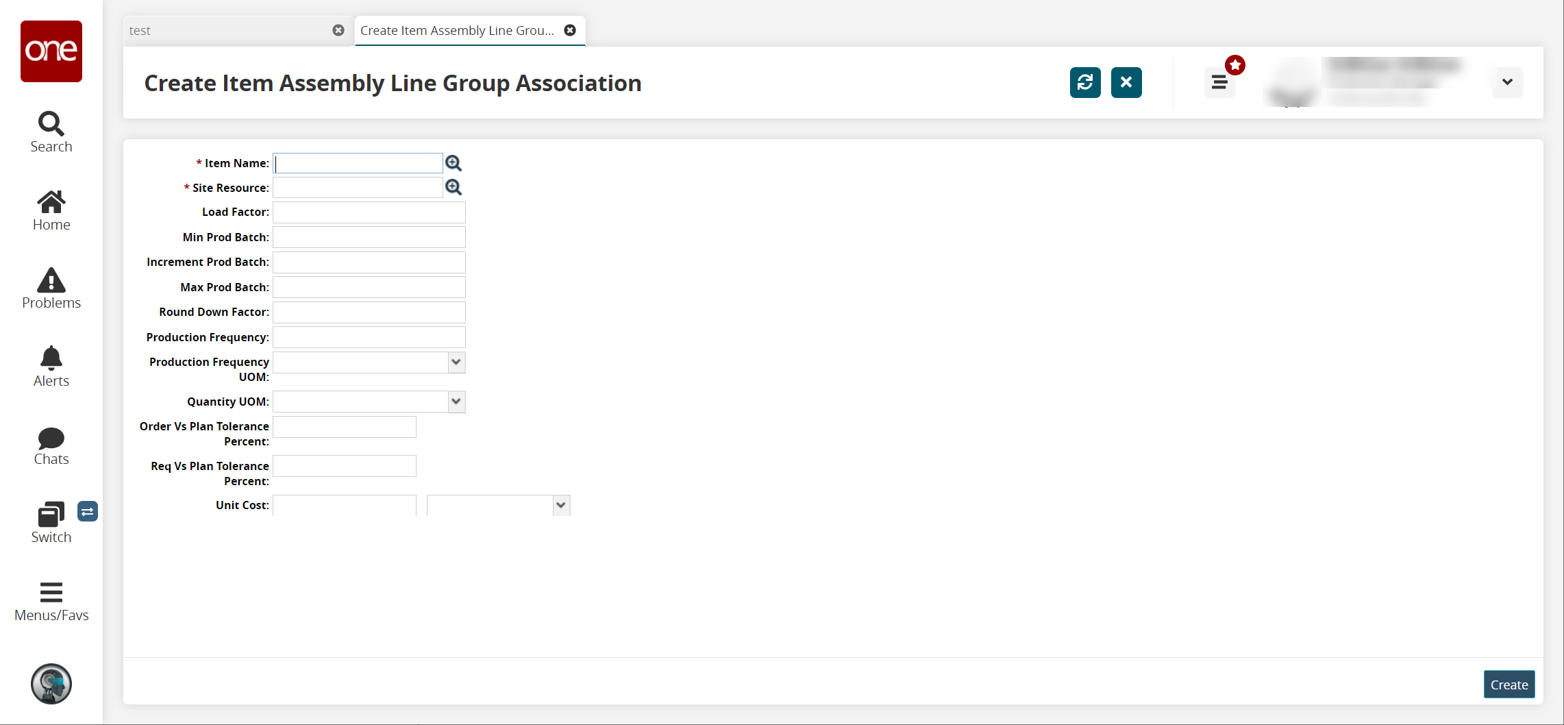Open the favorites list menu icon
Screen dimensions: 1564x725
(1219, 83)
